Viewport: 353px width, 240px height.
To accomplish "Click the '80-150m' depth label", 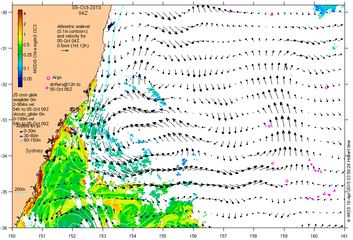I will [32, 140].
